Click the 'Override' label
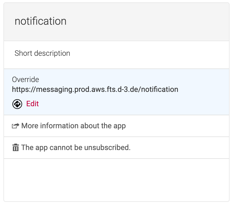 [25, 79]
